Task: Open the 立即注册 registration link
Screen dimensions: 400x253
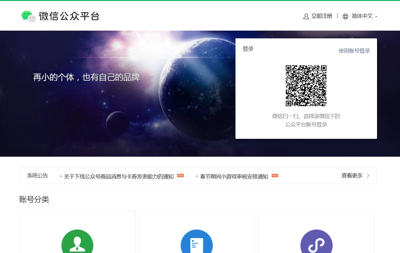Action: (322, 16)
